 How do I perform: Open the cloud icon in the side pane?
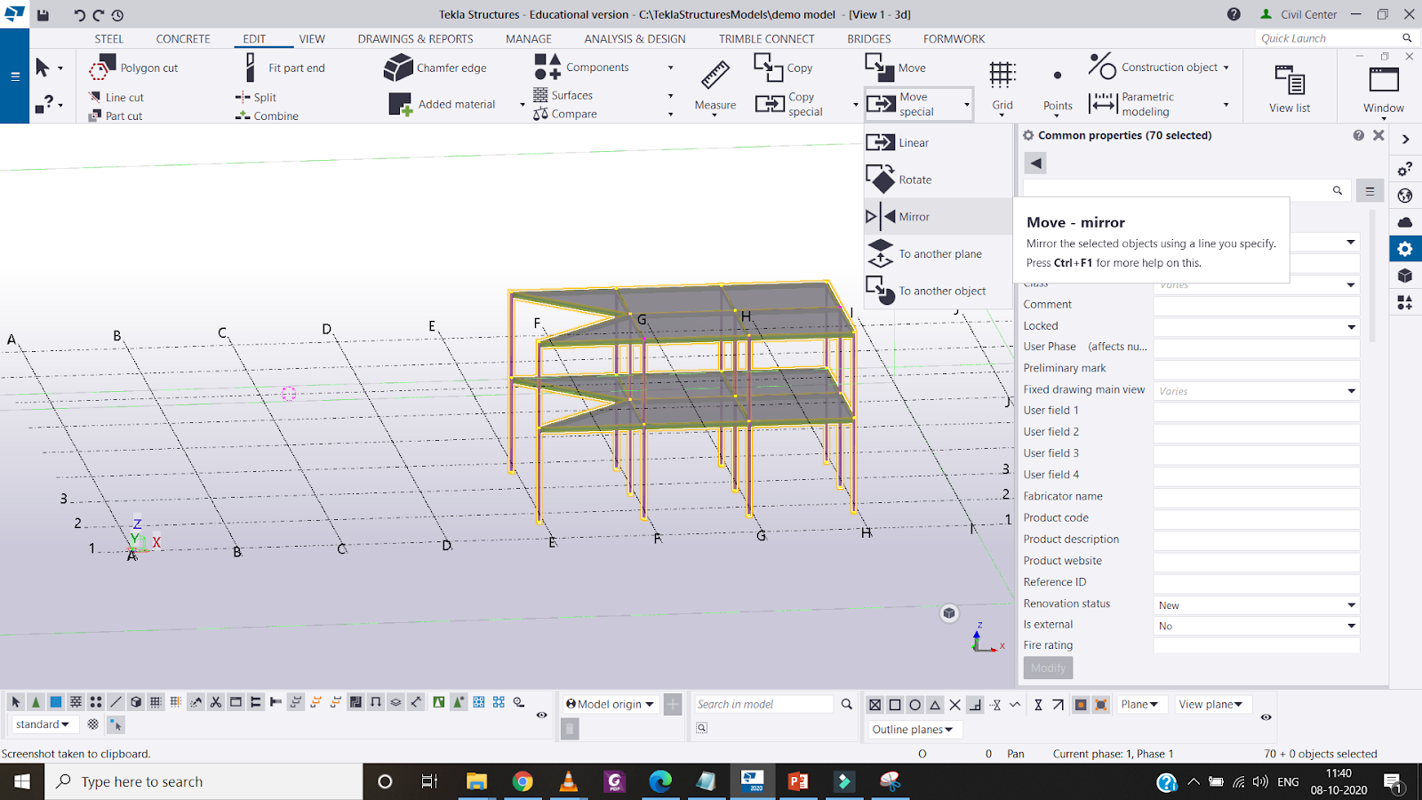1405,222
